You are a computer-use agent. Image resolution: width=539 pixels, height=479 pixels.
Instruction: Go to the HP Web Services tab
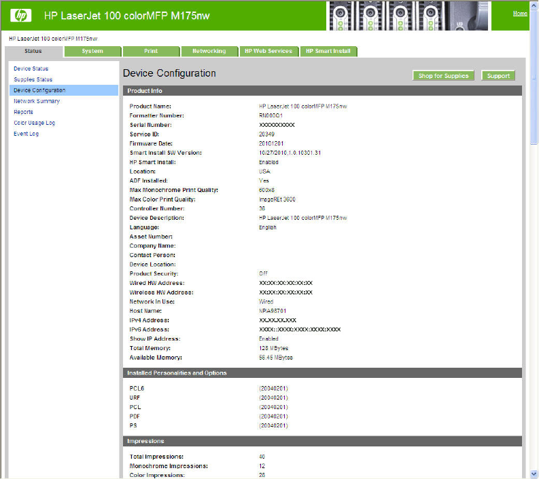(268, 51)
